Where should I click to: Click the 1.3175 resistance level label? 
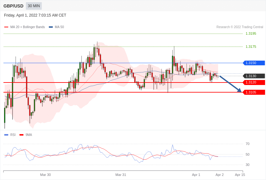point(251,47)
